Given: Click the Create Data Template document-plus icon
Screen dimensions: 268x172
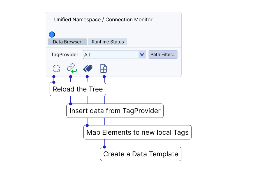Looking at the screenshot, I should point(104,68).
